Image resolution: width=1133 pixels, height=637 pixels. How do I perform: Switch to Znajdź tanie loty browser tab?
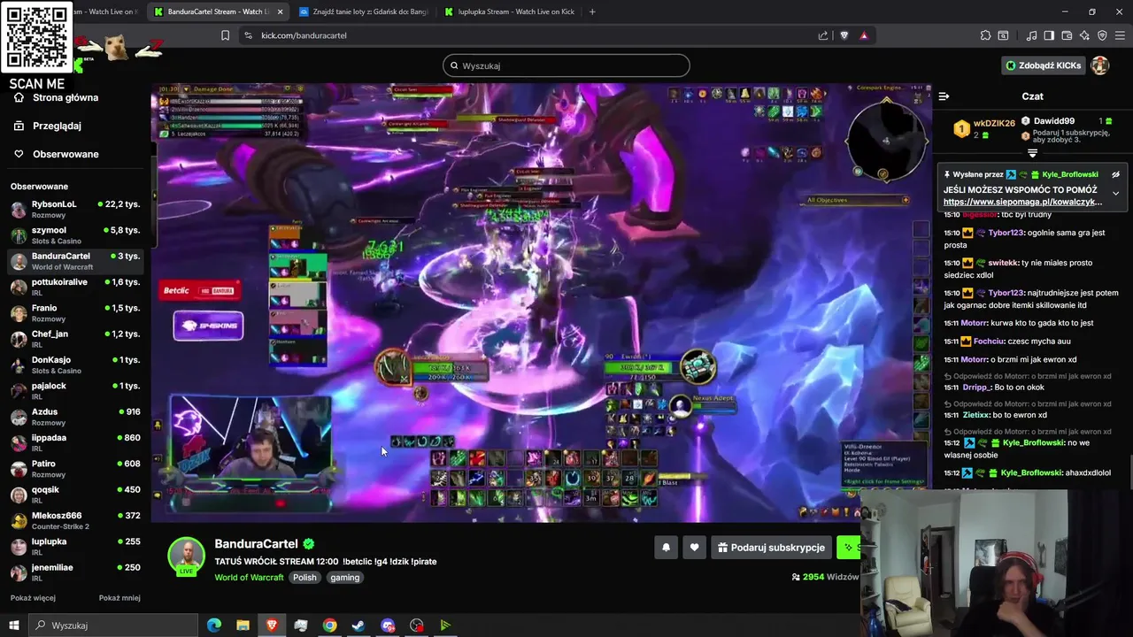click(363, 12)
